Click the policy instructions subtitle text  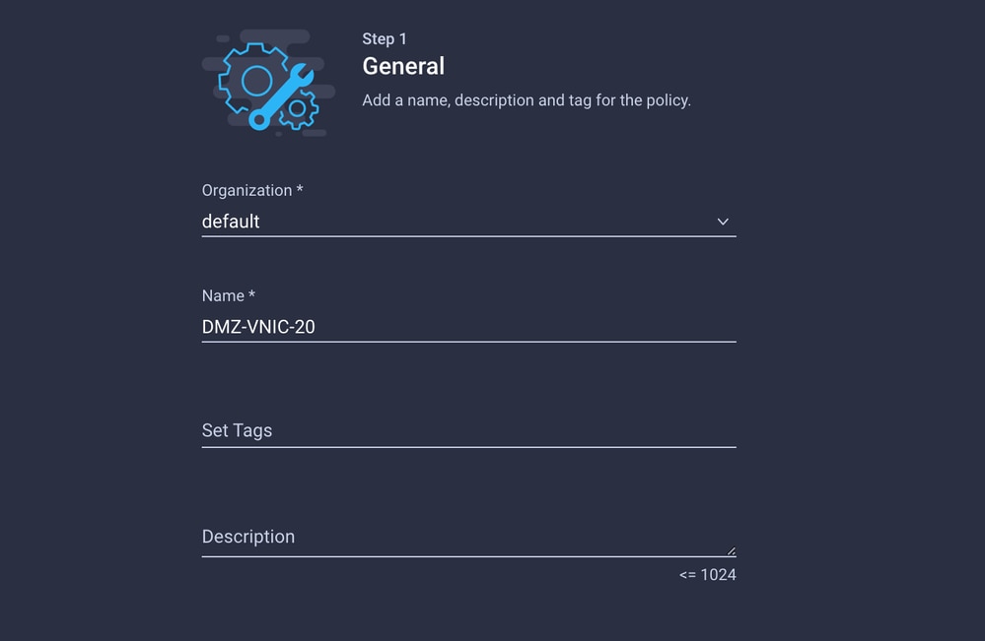(527, 100)
